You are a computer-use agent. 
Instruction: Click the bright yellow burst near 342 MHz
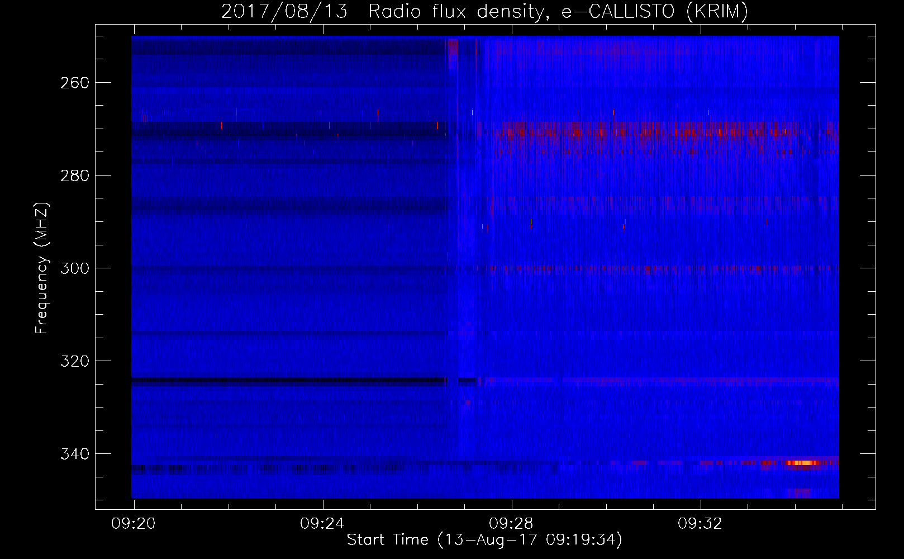click(802, 463)
